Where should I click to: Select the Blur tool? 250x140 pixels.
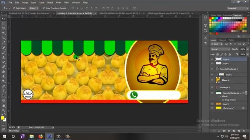4,76
